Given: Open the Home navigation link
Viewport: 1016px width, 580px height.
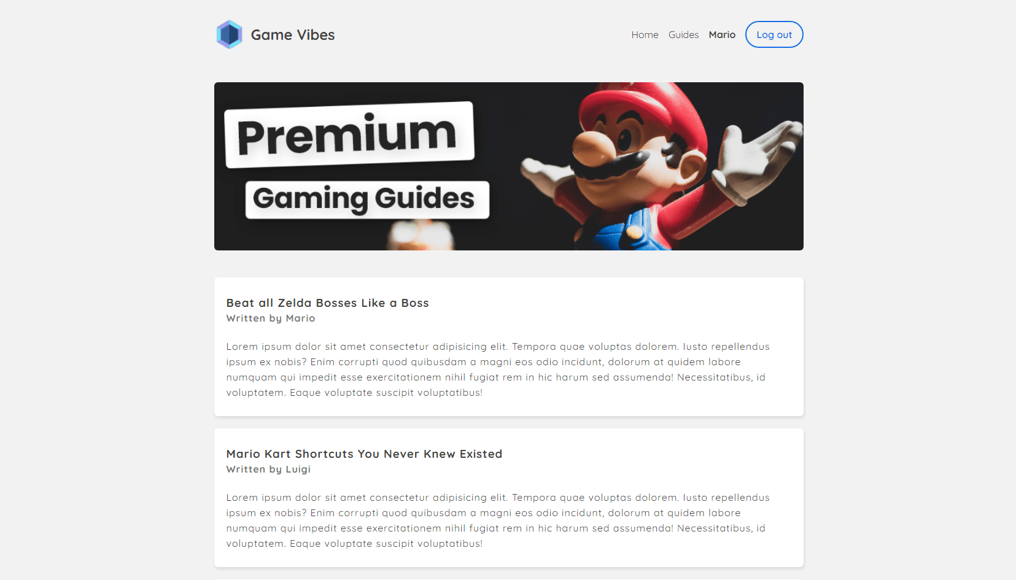Looking at the screenshot, I should click(645, 35).
